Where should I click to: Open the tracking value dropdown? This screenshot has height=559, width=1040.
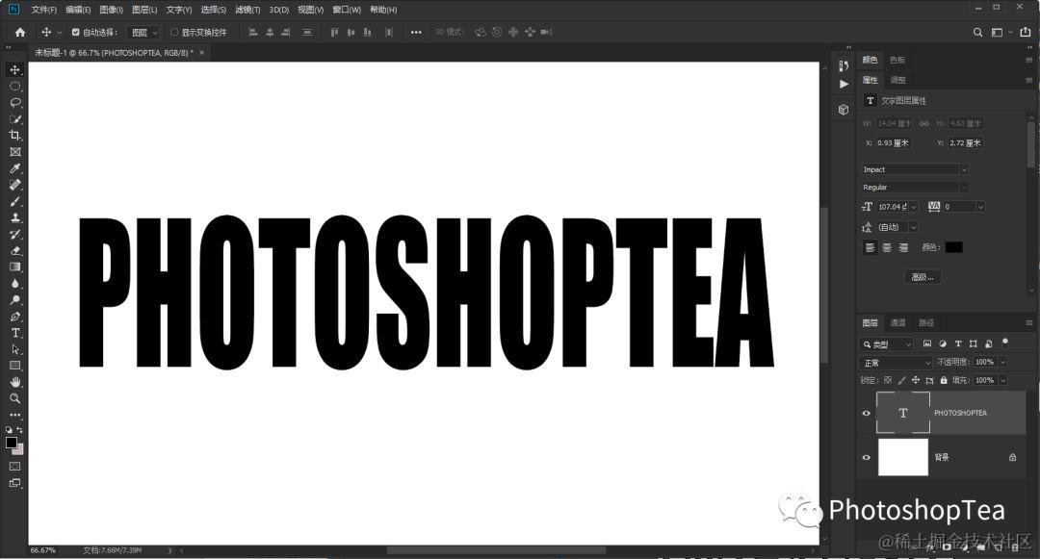click(x=979, y=207)
